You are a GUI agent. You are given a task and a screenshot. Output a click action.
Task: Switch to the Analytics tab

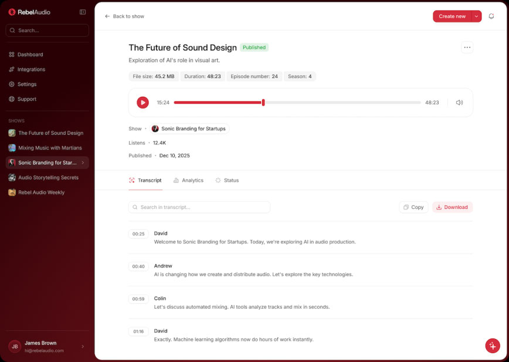tap(188, 180)
